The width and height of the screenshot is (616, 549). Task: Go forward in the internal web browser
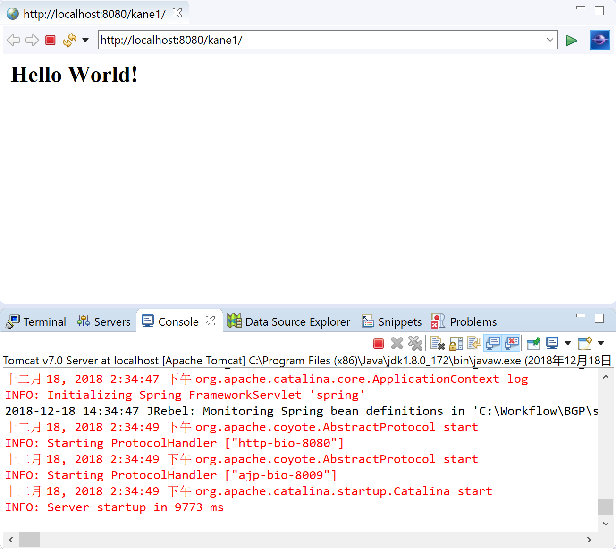(32, 40)
